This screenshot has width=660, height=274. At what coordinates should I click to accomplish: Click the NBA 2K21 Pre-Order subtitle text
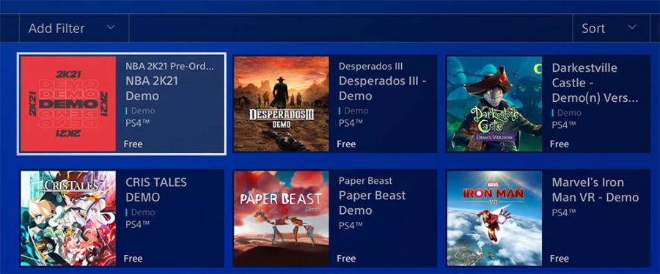(x=169, y=66)
